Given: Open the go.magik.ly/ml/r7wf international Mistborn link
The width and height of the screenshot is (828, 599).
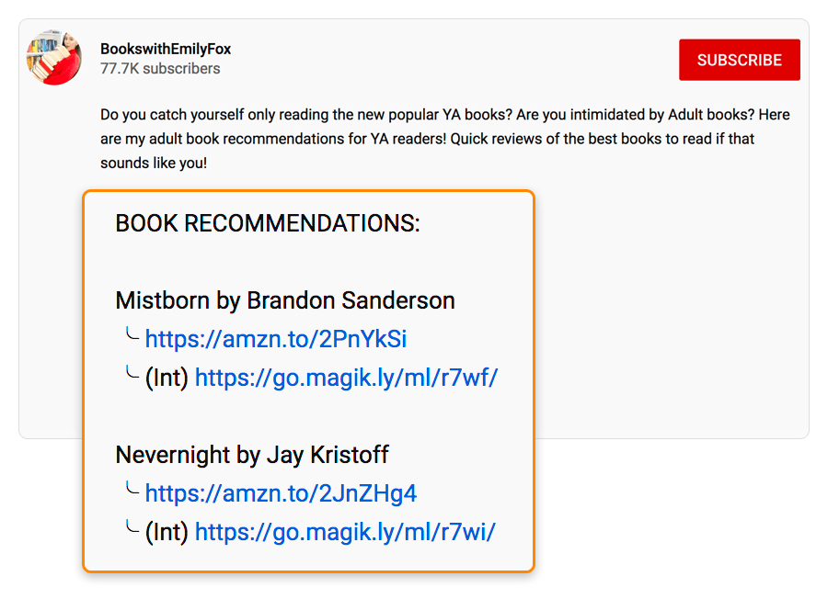Looking at the screenshot, I should (347, 378).
